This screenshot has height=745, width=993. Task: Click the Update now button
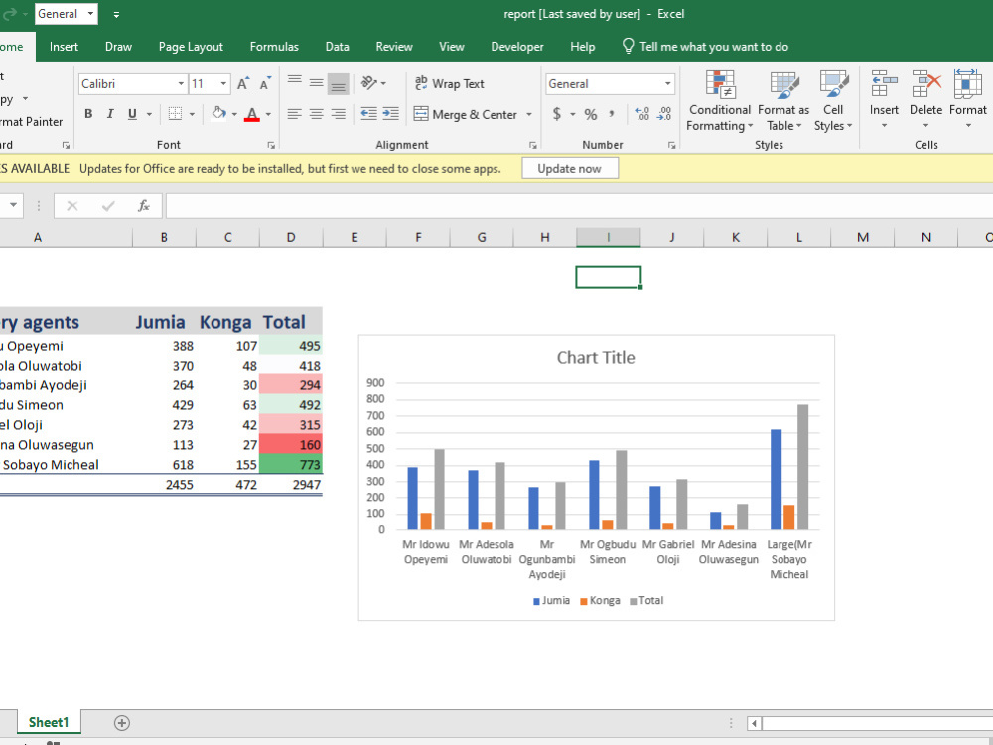(569, 169)
